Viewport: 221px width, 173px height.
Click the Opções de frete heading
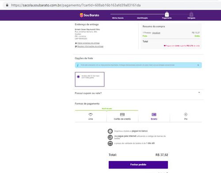84,58
